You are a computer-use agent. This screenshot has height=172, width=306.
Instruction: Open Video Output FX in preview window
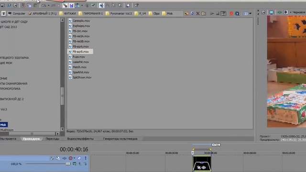[x=280, y=12]
